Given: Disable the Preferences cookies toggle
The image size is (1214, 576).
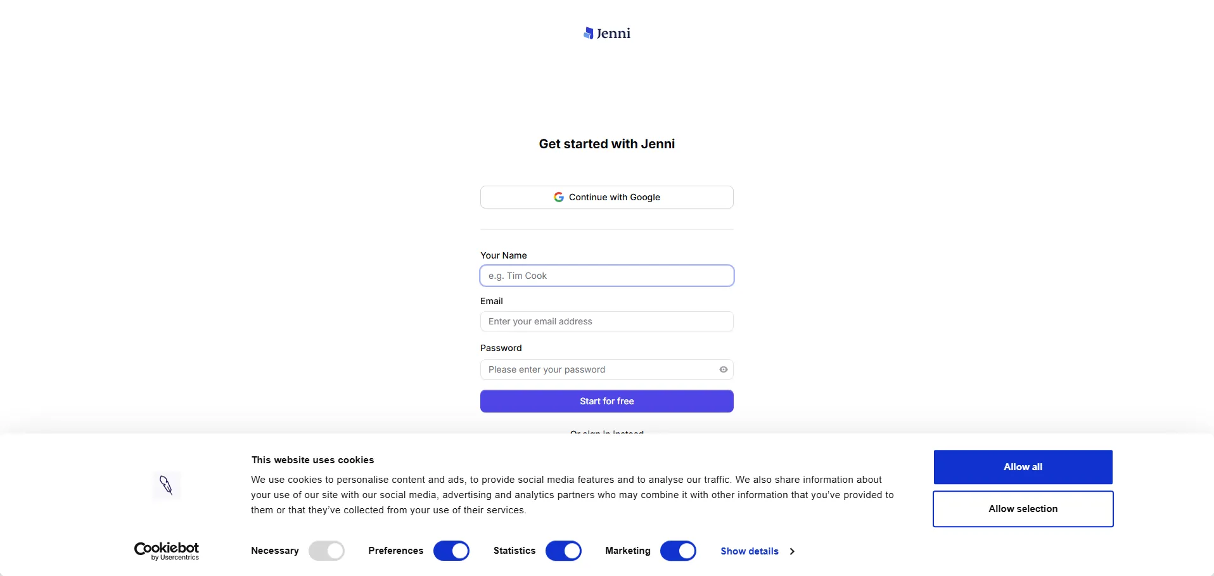Looking at the screenshot, I should [451, 551].
